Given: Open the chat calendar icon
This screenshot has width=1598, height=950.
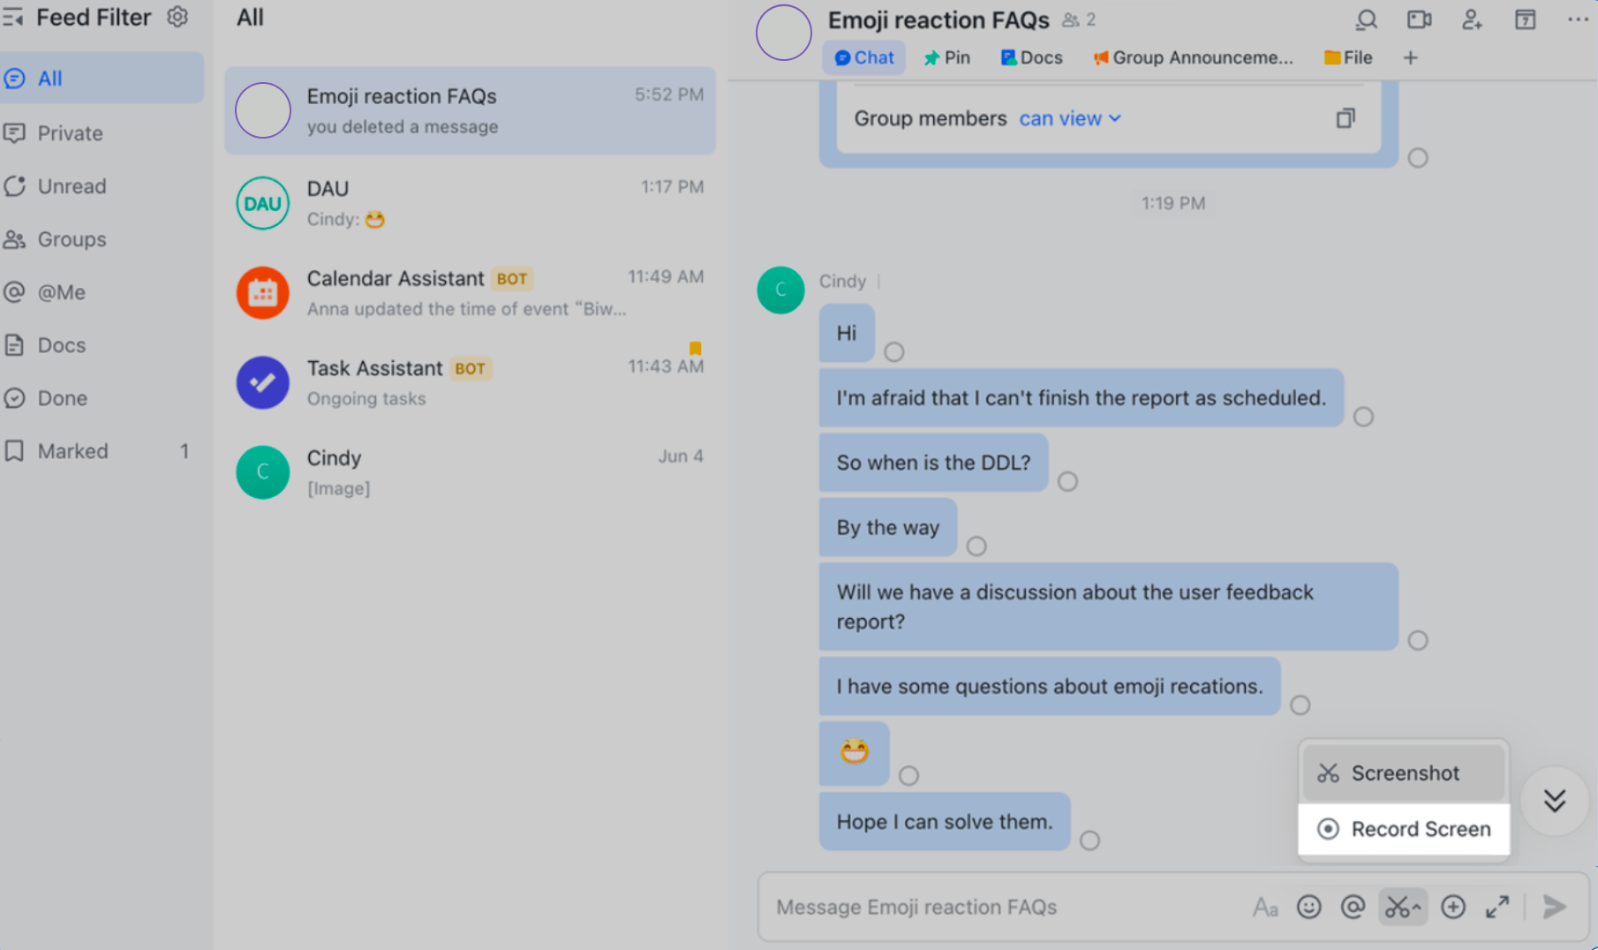Looking at the screenshot, I should point(1525,19).
